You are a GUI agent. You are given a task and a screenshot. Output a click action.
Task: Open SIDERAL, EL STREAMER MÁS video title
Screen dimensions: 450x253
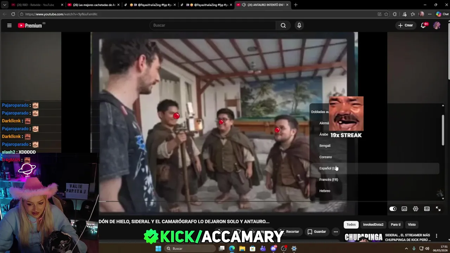click(407, 238)
